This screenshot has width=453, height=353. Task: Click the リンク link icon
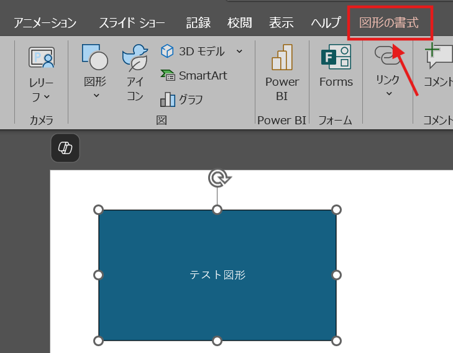click(387, 55)
